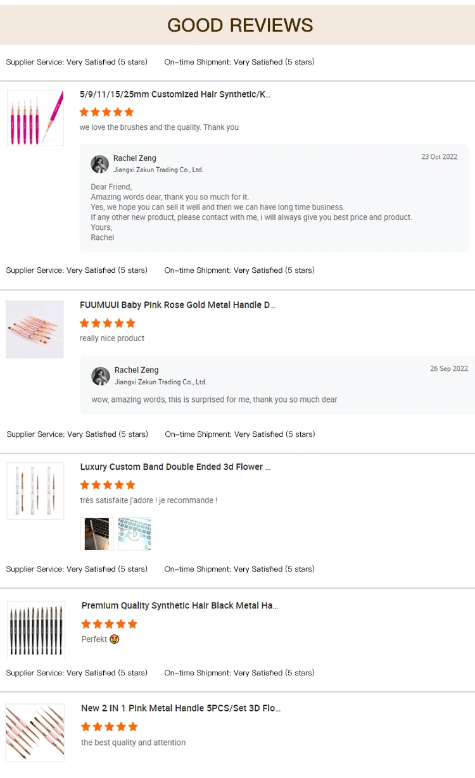
Task: Open the 'FUUMUUI Baby Pink Rose Gold' product link
Action: pyautogui.click(x=177, y=305)
